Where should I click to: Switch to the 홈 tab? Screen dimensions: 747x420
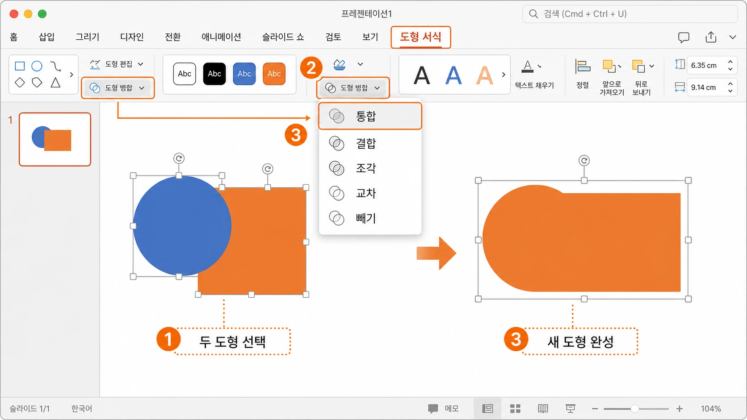14,37
